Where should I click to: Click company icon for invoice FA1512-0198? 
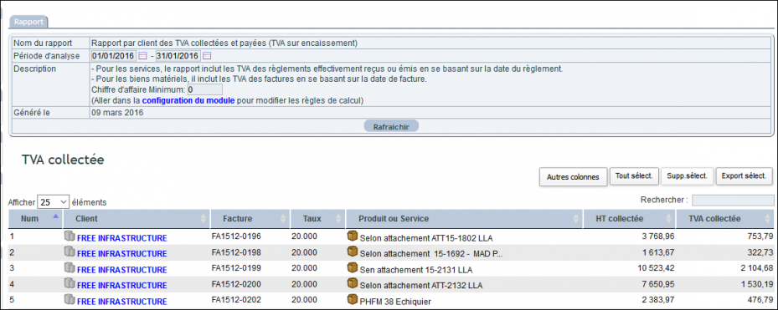tap(70, 252)
